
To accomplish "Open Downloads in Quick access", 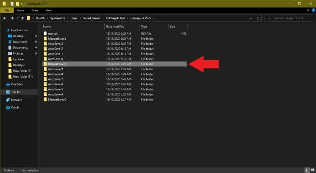I will pos(20,42).
